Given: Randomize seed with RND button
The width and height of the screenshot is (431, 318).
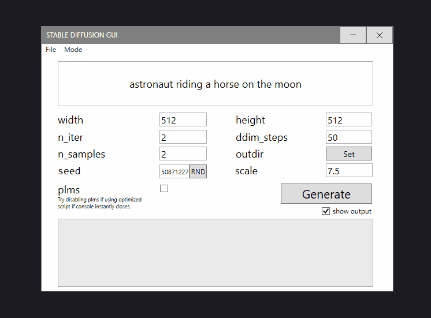Looking at the screenshot, I should click(198, 171).
